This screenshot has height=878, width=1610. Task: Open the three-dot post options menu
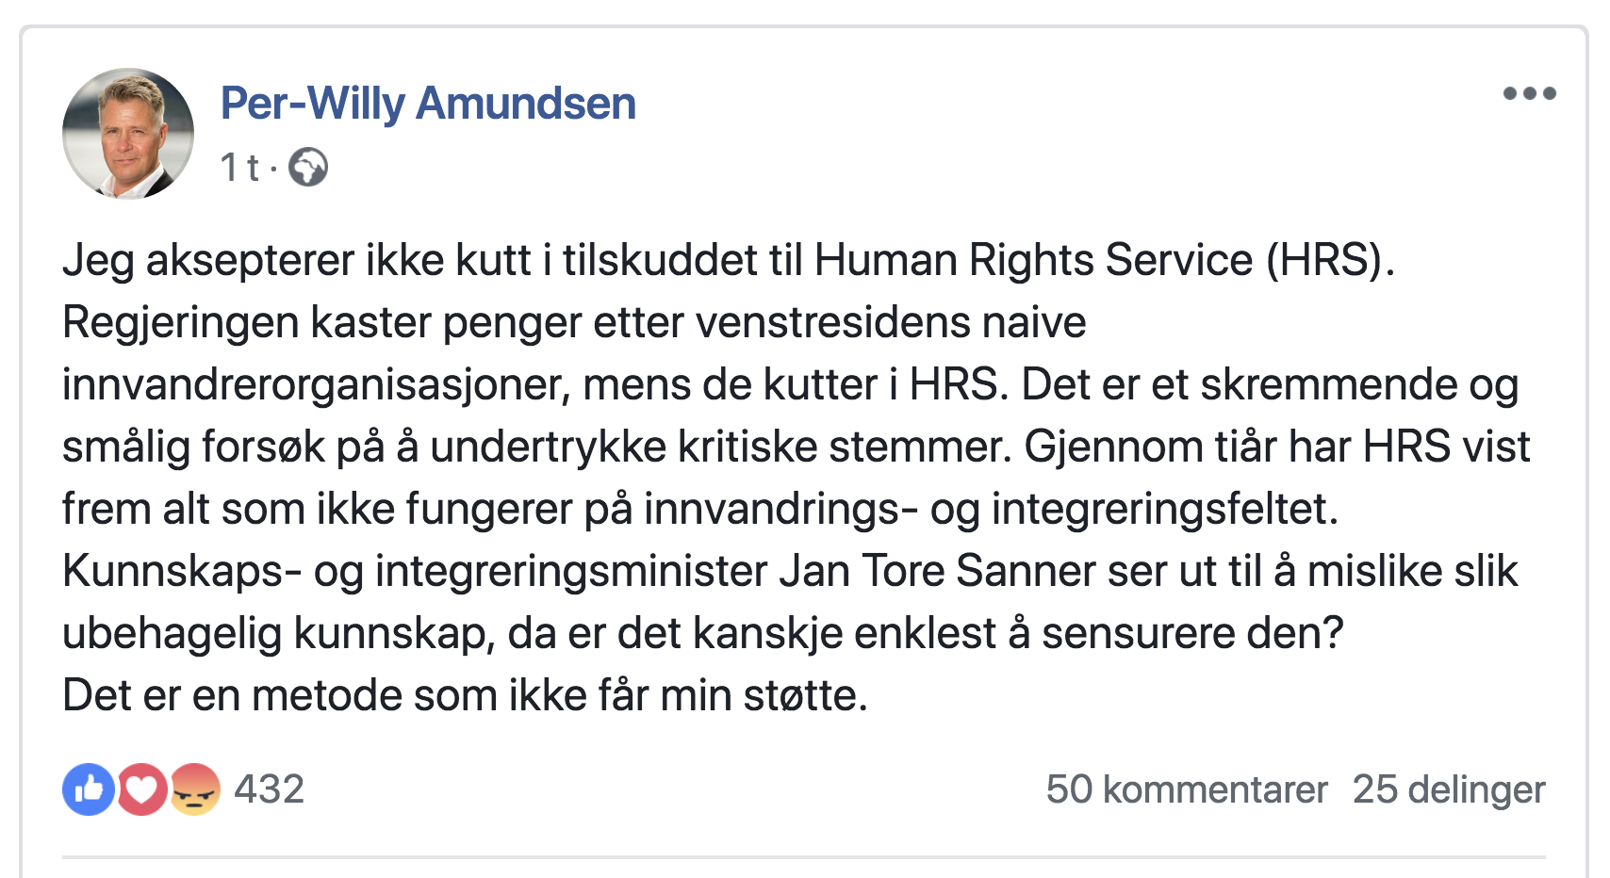click(1529, 93)
